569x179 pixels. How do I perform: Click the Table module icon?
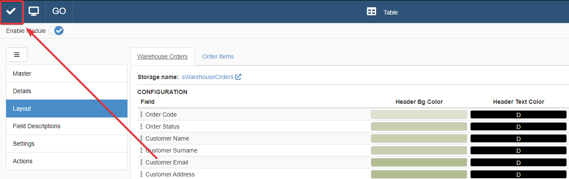371,12
